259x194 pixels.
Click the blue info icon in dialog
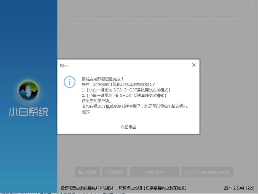pos(70,82)
